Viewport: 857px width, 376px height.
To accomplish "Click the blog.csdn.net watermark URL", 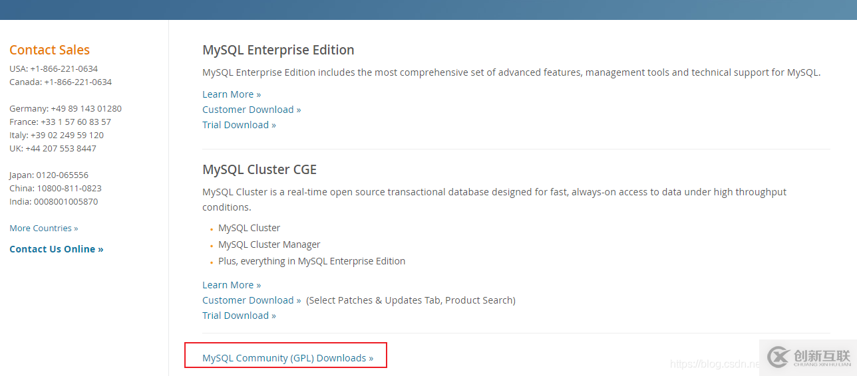I will (715, 364).
